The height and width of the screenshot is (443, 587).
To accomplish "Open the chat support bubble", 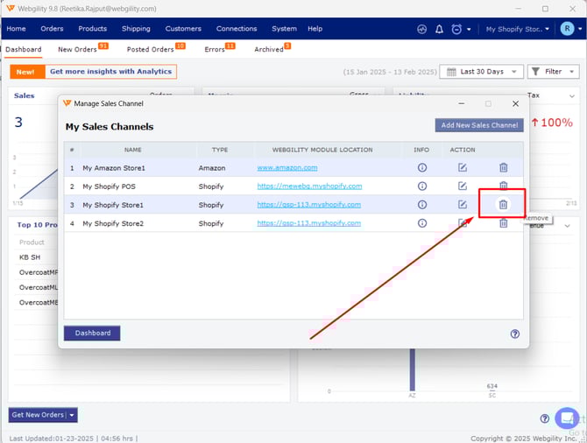I will [567, 418].
